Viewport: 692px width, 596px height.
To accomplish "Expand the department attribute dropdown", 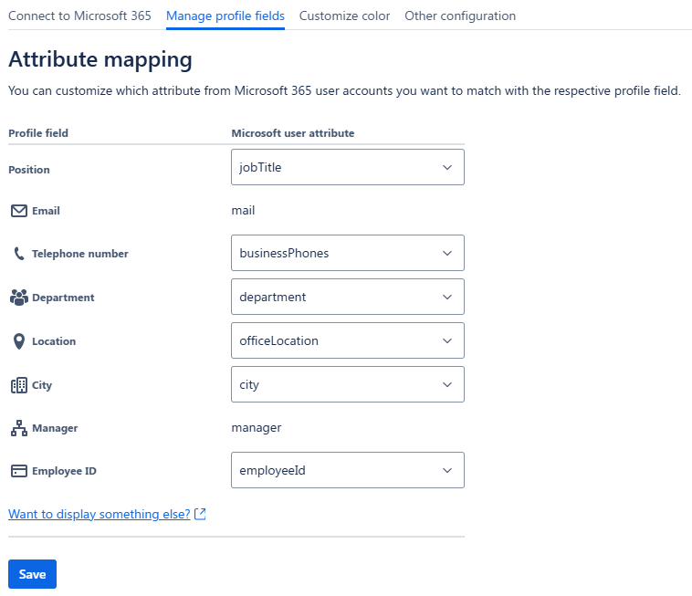I will (x=347, y=297).
